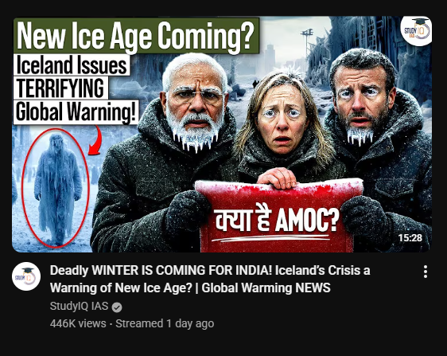
Task: Click the "New Ice Age Coming?" thumbnail headline
Action: (x=136, y=37)
